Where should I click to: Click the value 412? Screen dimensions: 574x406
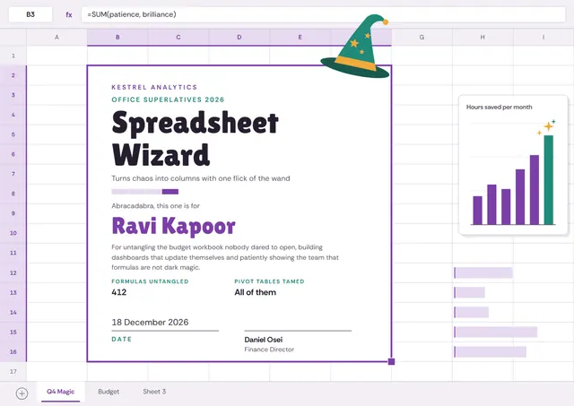pos(119,292)
